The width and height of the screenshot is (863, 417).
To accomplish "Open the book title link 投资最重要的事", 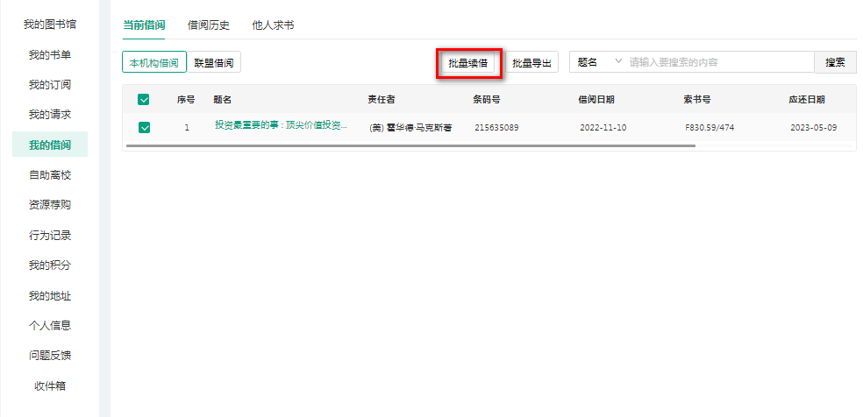I will click(x=281, y=125).
